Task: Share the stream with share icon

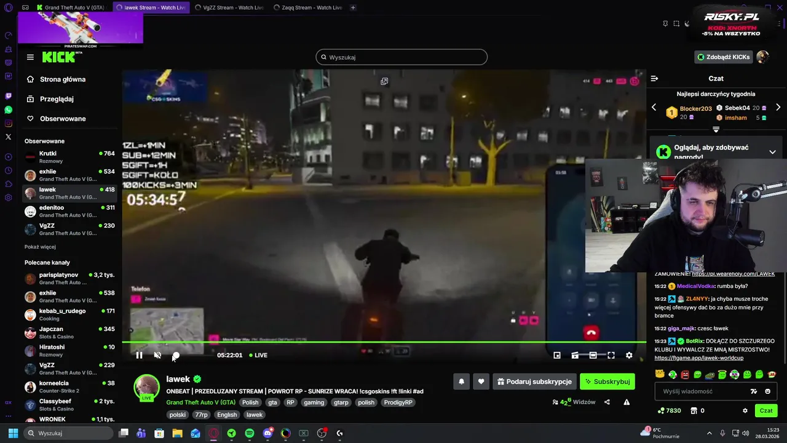Action: tap(607, 402)
